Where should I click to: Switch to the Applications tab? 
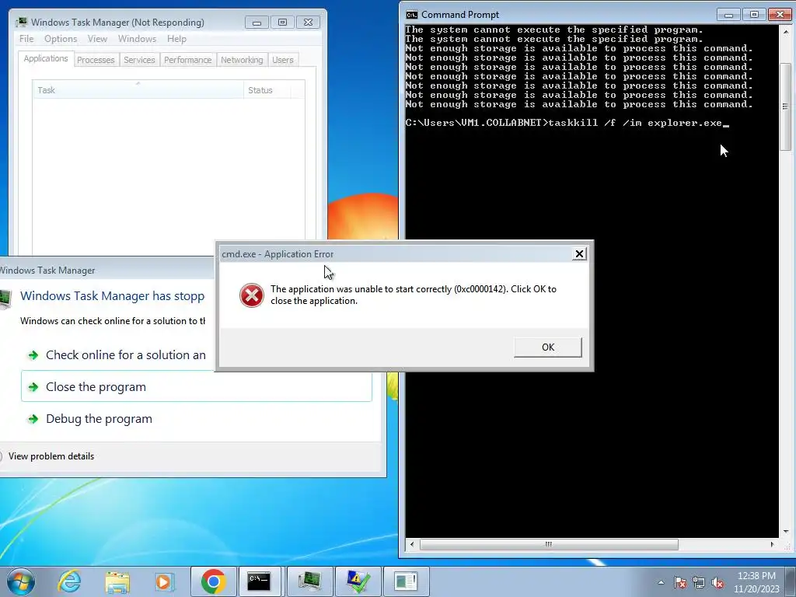click(46, 58)
